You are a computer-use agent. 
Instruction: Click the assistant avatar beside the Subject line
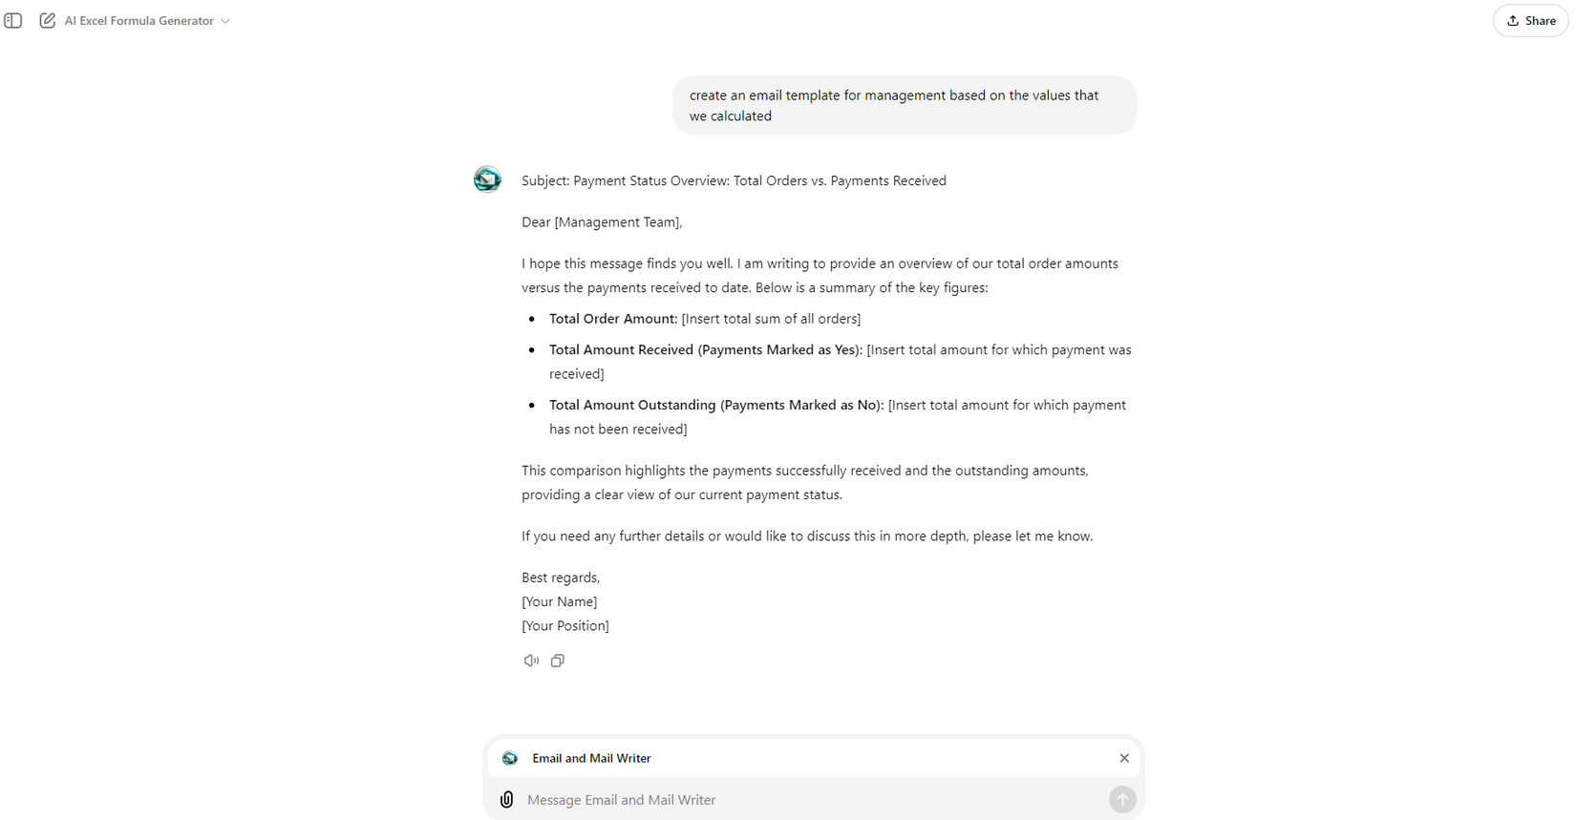coord(487,179)
